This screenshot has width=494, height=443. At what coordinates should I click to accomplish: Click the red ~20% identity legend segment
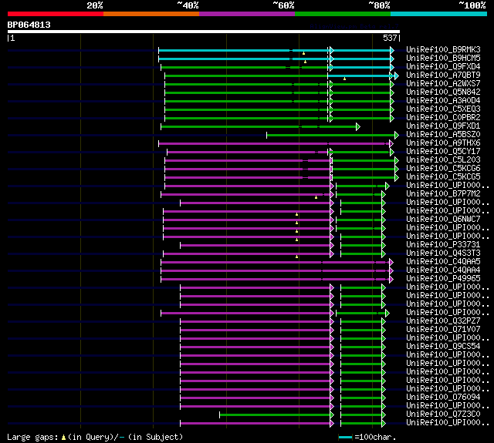point(56,14)
